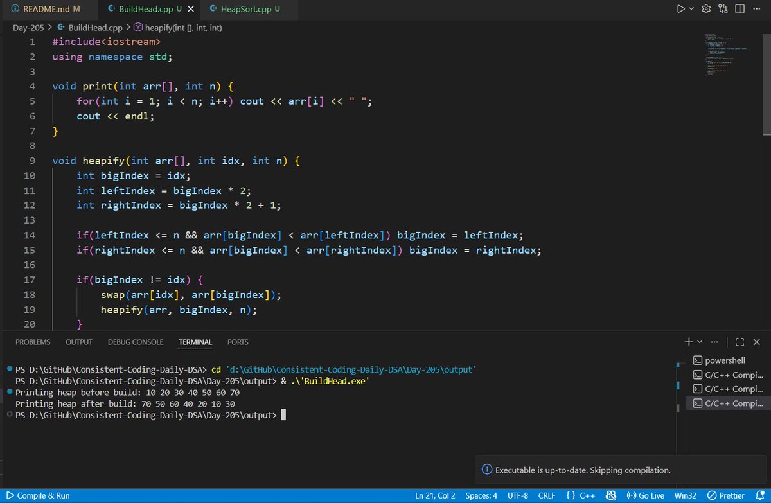Expand the heapify(int [], int, int) breadcrumb

[x=178, y=28]
